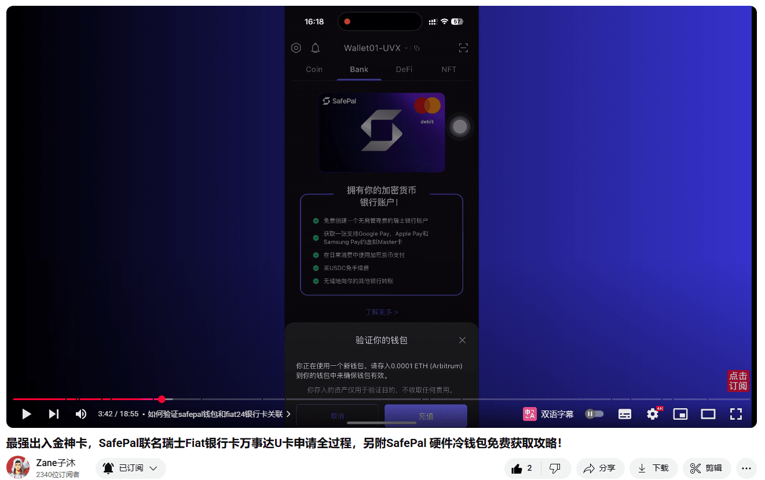Select the NFT tab in SafePal
This screenshot has width=765, height=480.
449,69
